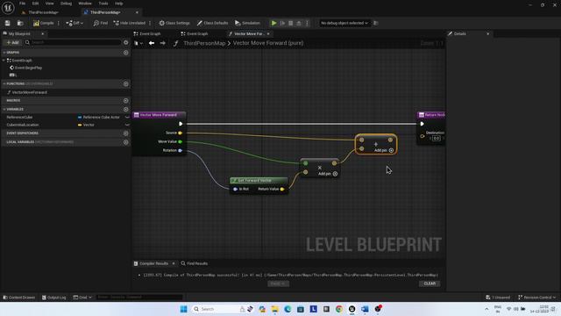
Task: Open play mode options three-dot menu
Action: coord(307,23)
